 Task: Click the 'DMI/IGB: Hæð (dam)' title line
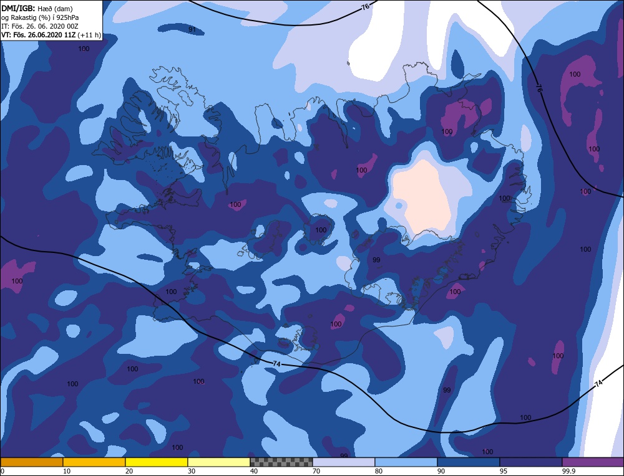37,9
